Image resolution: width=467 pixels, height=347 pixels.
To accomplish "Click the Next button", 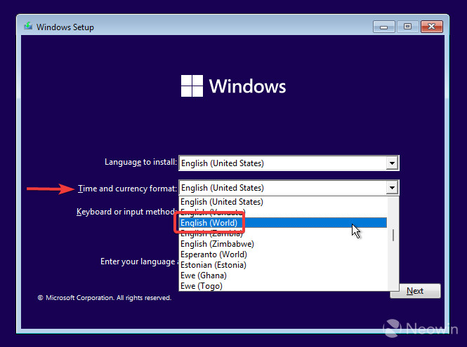I will (415, 291).
